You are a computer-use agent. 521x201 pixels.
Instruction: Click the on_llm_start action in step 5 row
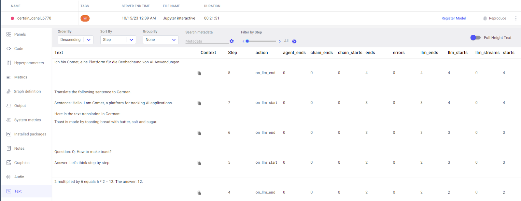point(266,162)
